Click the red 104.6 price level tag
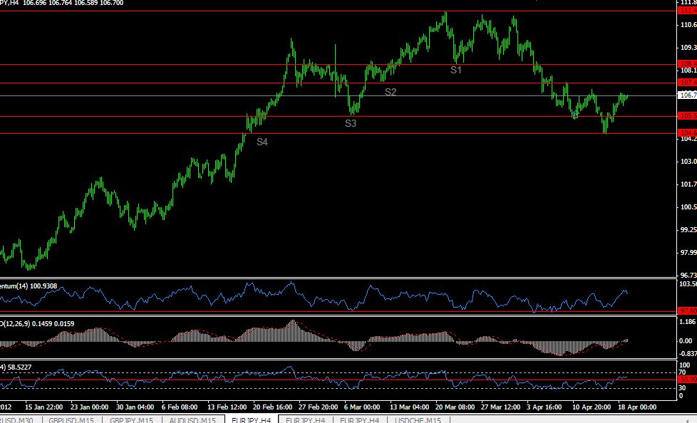697x423 pixels. coord(687,133)
